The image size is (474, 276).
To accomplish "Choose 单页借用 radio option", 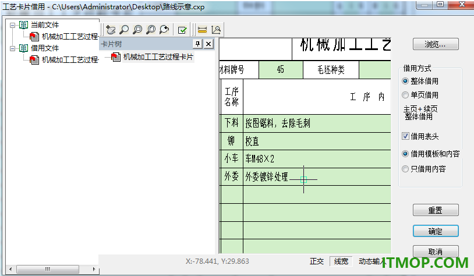I will pos(420,95).
